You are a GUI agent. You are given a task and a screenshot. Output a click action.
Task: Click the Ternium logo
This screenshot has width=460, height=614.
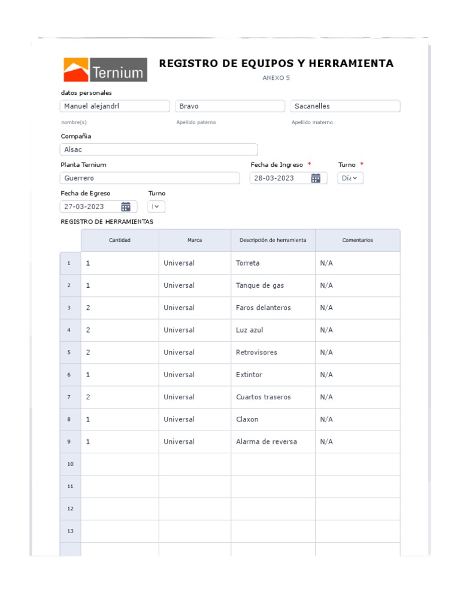(105, 70)
